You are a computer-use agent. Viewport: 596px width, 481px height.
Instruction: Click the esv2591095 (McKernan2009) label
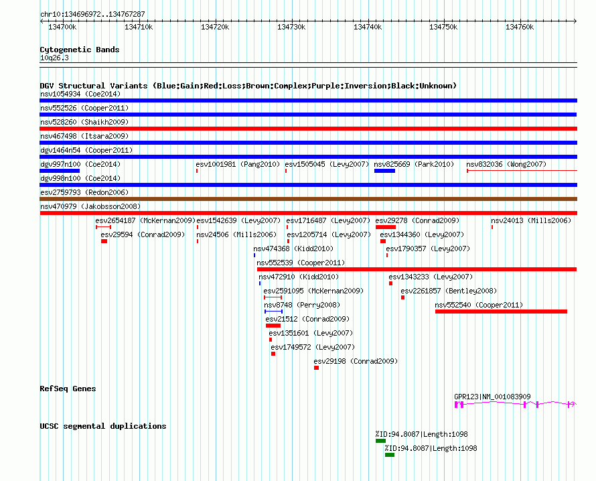coord(313,291)
